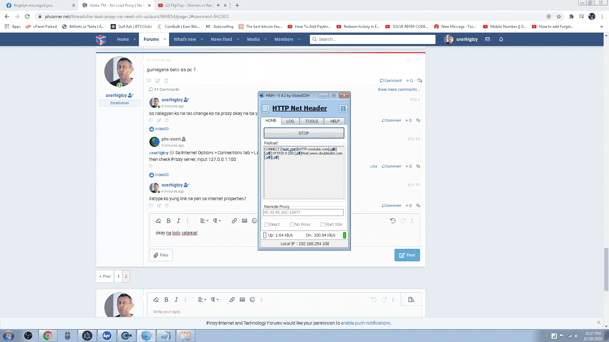This screenshot has width=609, height=342.
Task: Enable the Start SSH checkbox
Action: [322, 225]
